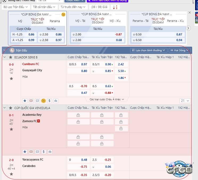Pick over 2.50 at 0.86 in Mỹ–Panama card
This screenshot has height=180, width=198.
[x=51, y=34]
